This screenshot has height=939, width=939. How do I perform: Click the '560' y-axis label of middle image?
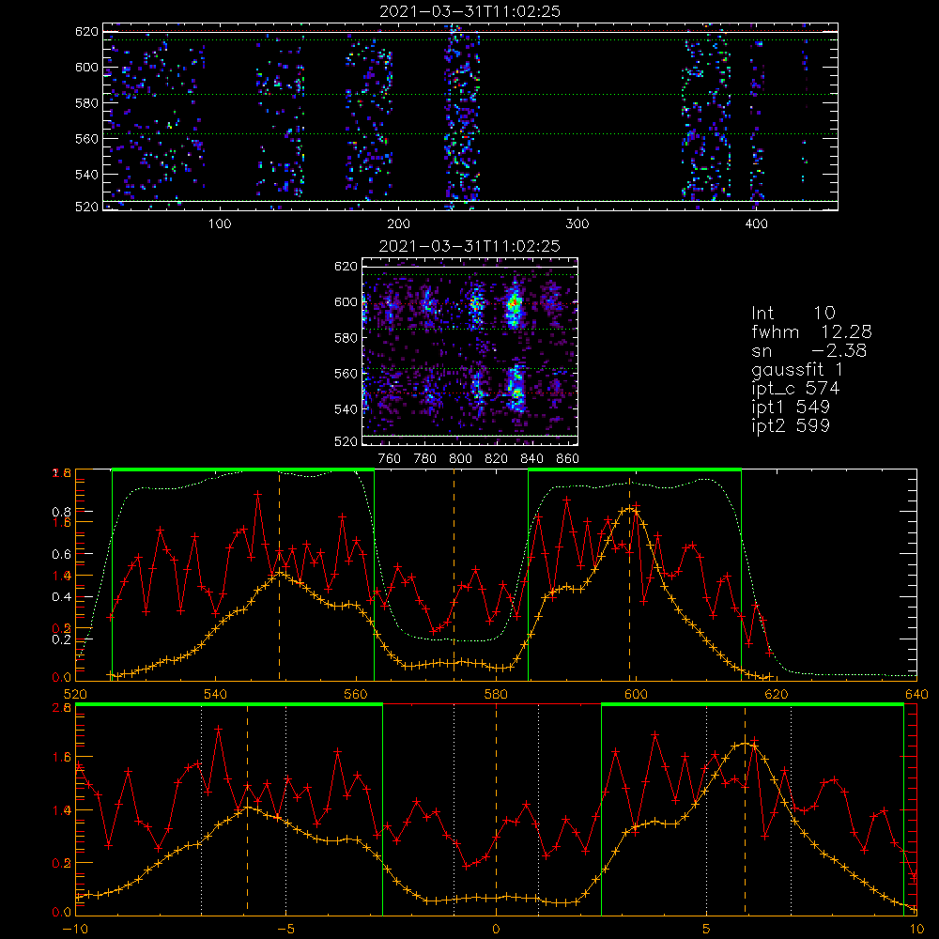346,374
